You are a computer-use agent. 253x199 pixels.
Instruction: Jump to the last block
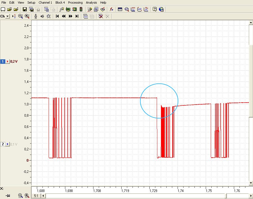point(77,16)
